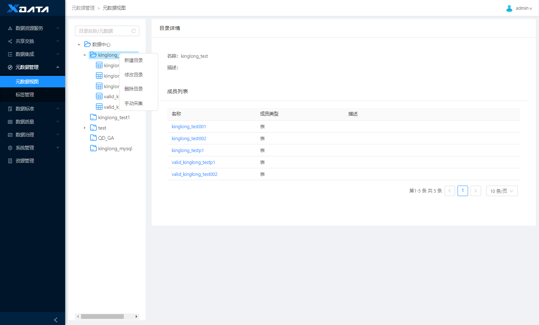Open the 标签管理 submenu item
539x325 pixels.
[33, 95]
